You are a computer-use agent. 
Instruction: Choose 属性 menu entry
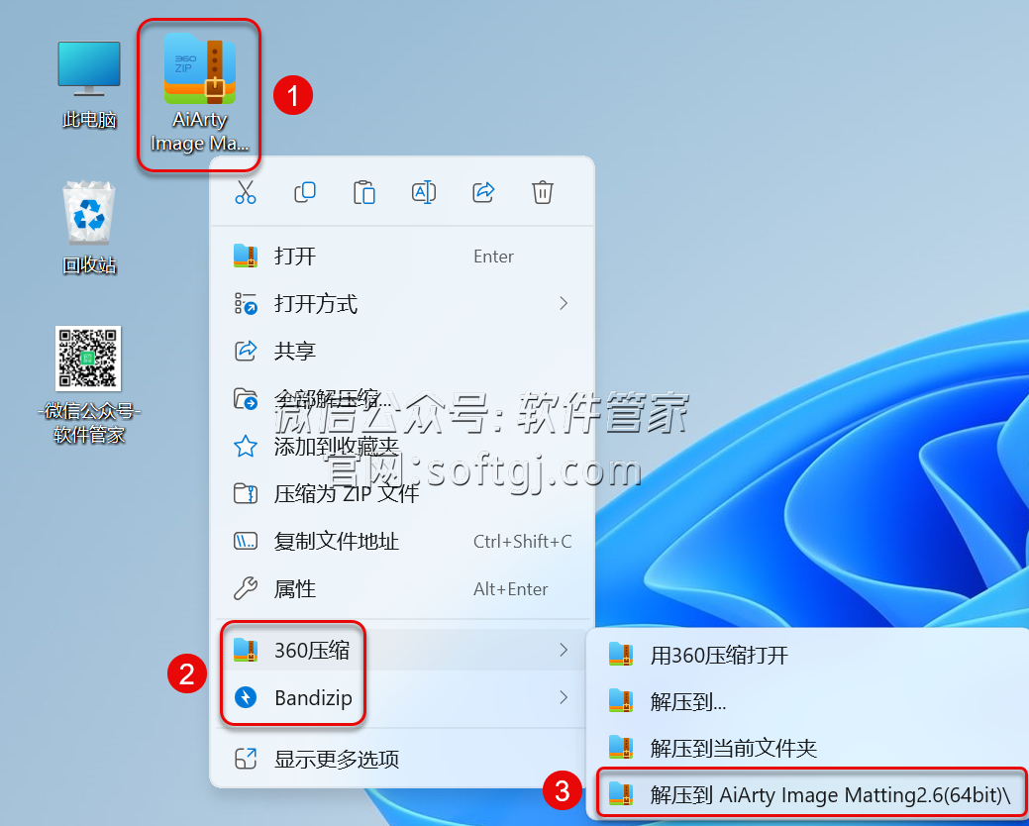pyautogui.click(x=402, y=589)
